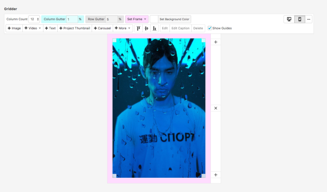Viewport: 327px width, 192px height.
Task: Open the three-dots options menu
Action: pos(308,19)
